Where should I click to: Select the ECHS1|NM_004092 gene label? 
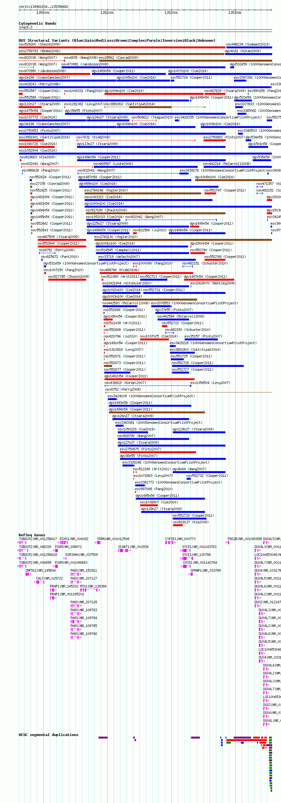[x=74, y=539]
